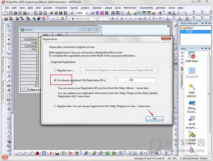Viewport: 213px width, 161px height.
Task: Expand the Rectangle tool options arrow
Action: tap(11, 86)
